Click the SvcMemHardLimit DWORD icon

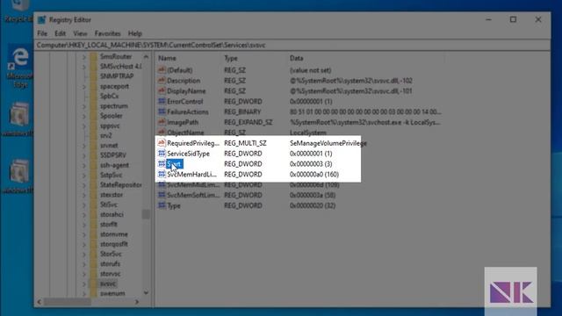pos(162,174)
